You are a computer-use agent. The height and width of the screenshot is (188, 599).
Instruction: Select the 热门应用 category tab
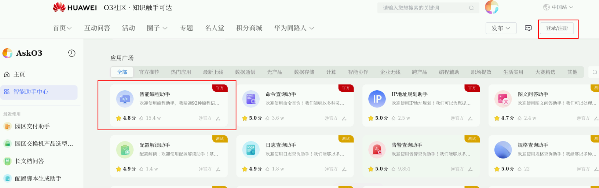tap(181, 72)
